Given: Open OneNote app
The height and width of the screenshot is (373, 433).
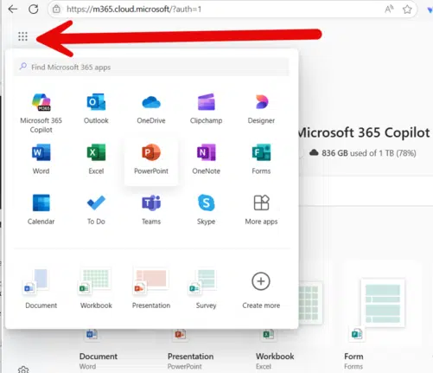Looking at the screenshot, I should point(206,159).
